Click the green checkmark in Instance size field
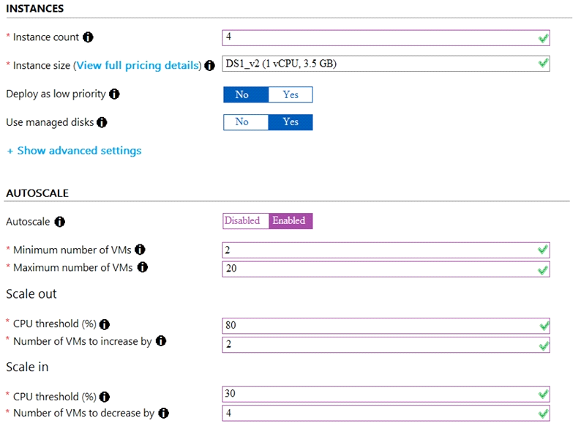The height and width of the screenshot is (426, 581). [543, 63]
